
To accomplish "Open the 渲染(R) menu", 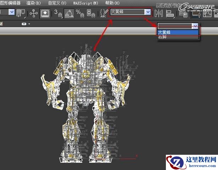I will (34, 3).
